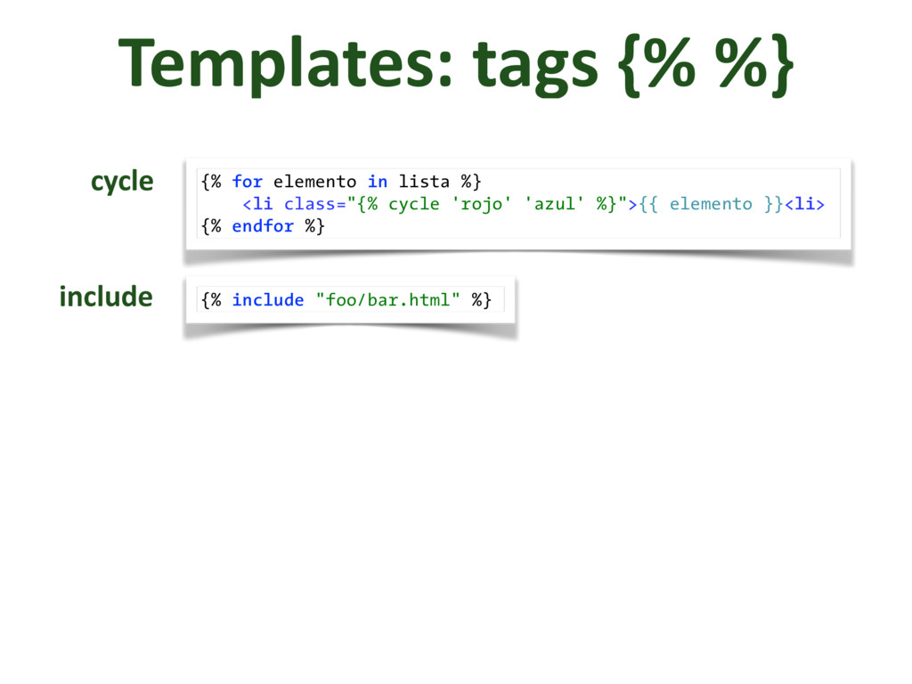Click the 'azul' string in the code
Image resolution: width=912 pixels, height=684 pixels.
tap(554, 204)
